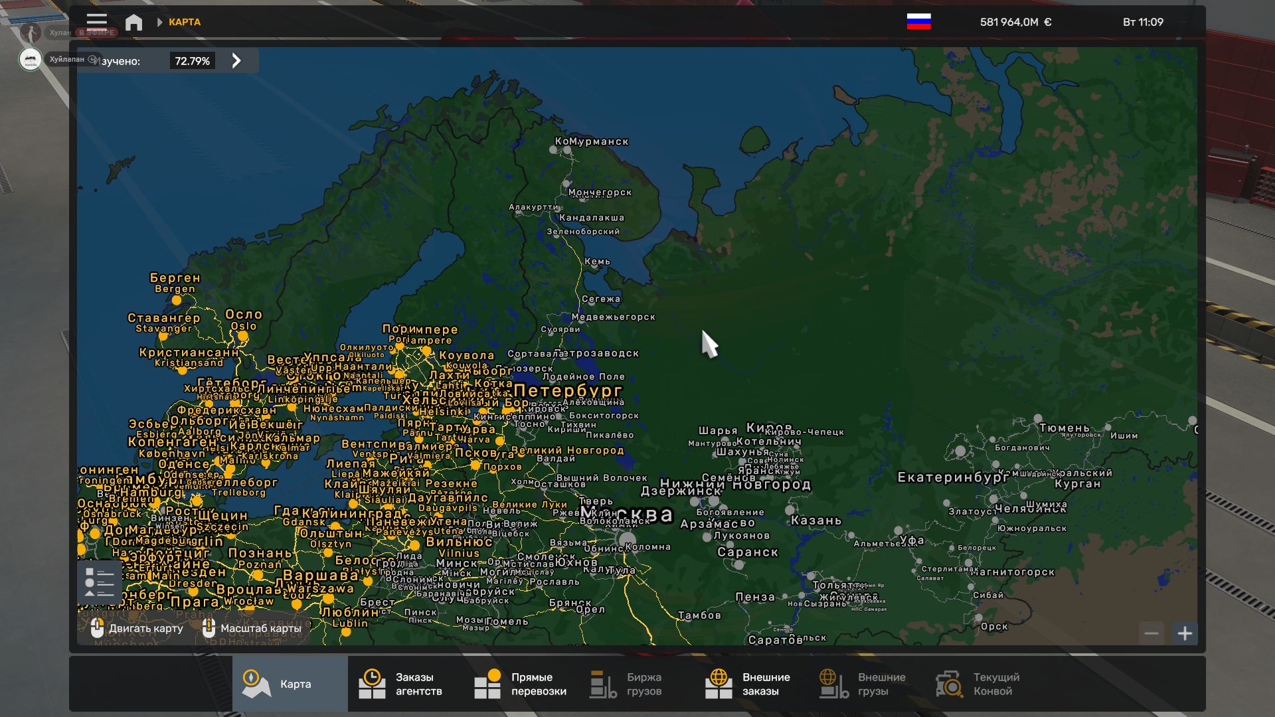The width and height of the screenshot is (1275, 717).
Task: Select the Карта tab
Action: (290, 684)
